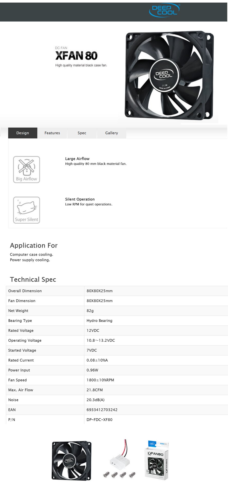Screen dimensions: 228x493
Task: Click the 'P/N' row label
Action: pyautogui.click(x=12, y=420)
